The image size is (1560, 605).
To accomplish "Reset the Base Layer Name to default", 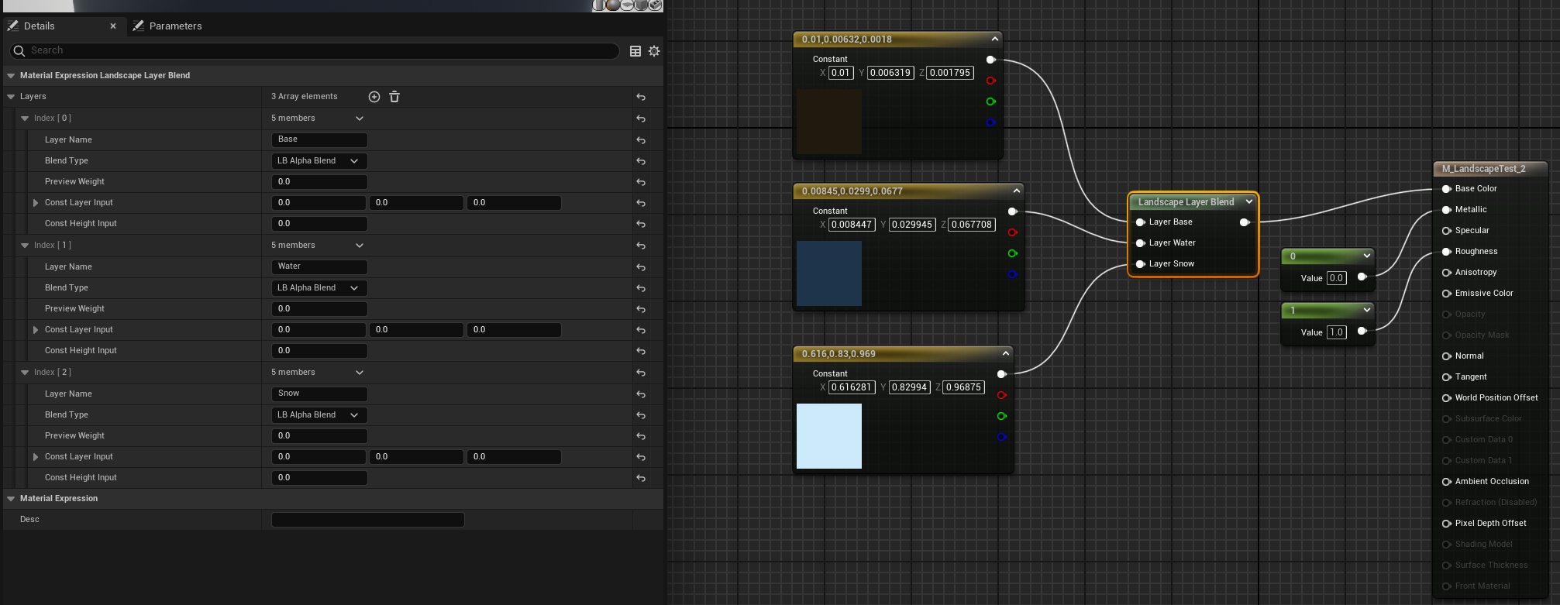I will coord(641,140).
